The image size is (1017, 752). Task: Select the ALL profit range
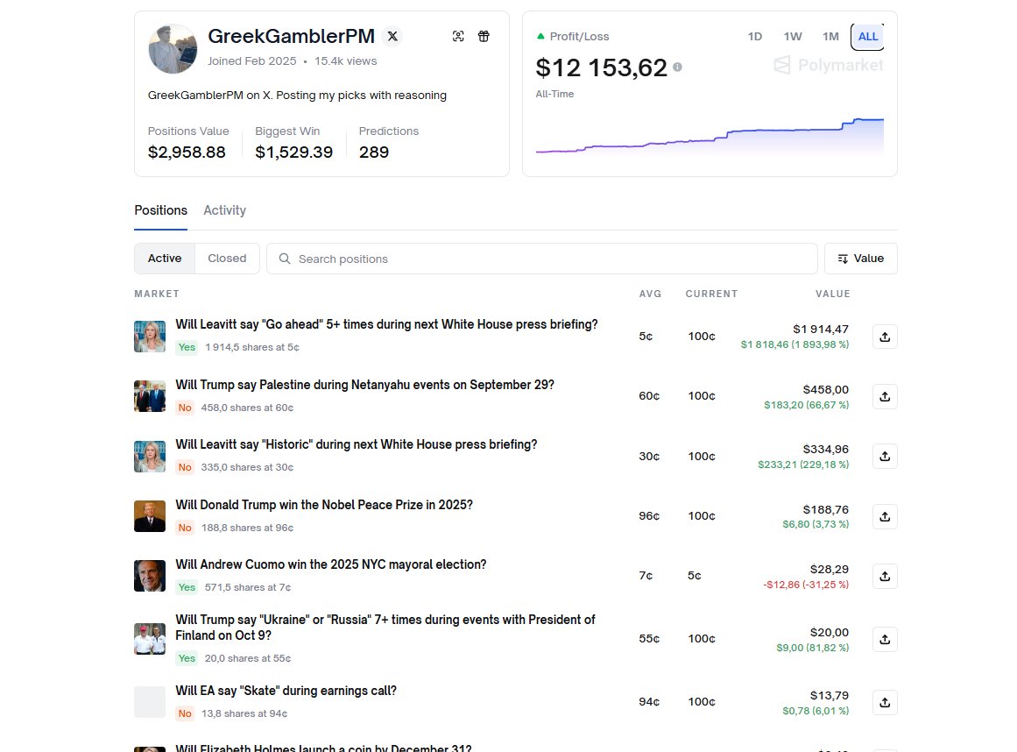click(x=868, y=36)
